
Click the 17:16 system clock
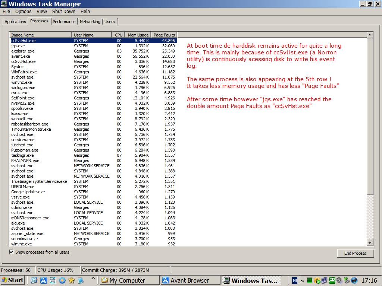click(x=369, y=281)
